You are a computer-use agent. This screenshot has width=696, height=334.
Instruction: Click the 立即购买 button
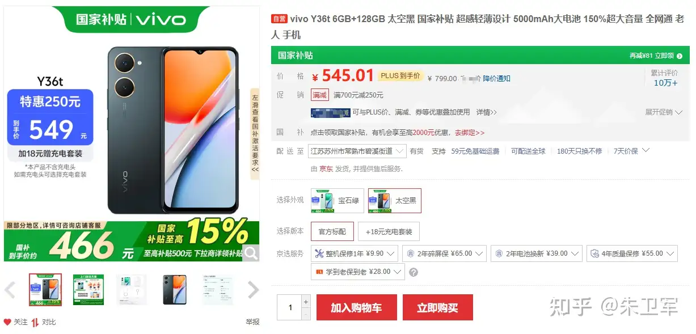(437, 307)
